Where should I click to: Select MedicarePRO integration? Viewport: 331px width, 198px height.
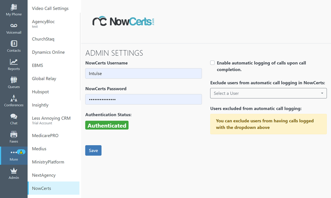click(x=45, y=136)
